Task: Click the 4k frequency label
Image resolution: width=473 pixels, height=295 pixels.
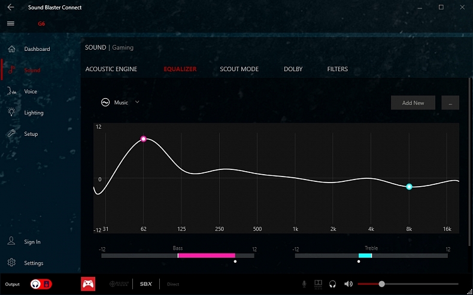Action: pyautogui.click(x=371, y=229)
